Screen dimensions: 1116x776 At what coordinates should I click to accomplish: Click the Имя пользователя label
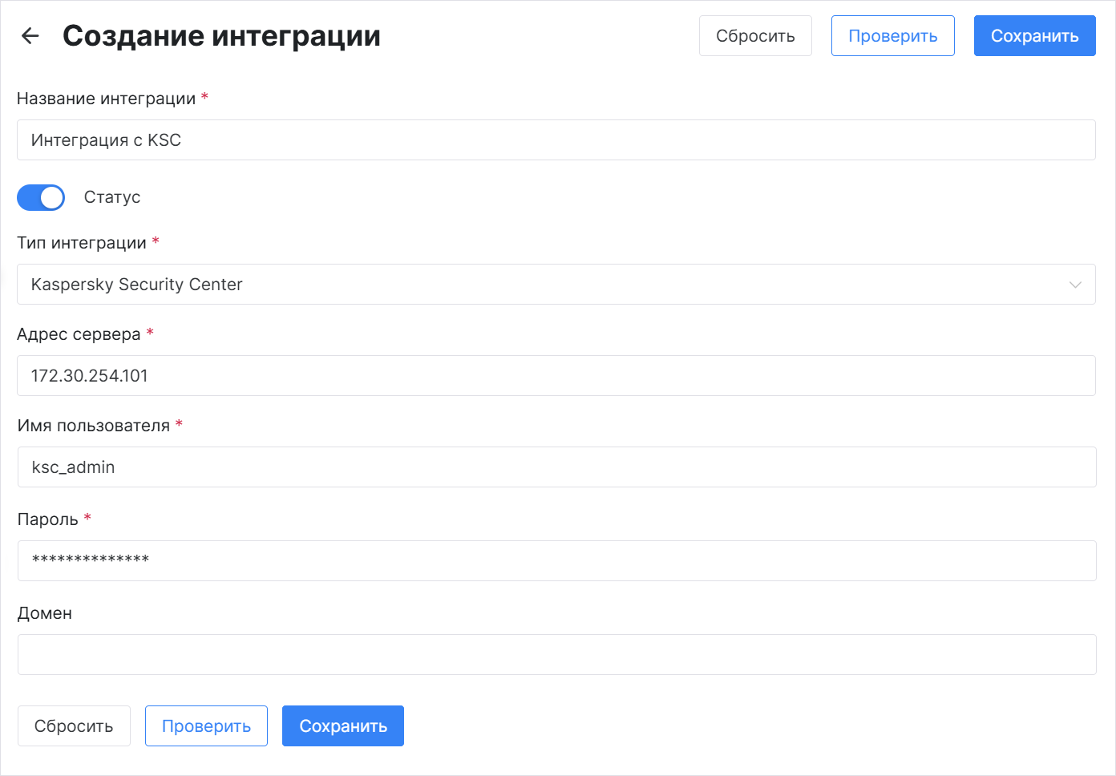click(94, 426)
